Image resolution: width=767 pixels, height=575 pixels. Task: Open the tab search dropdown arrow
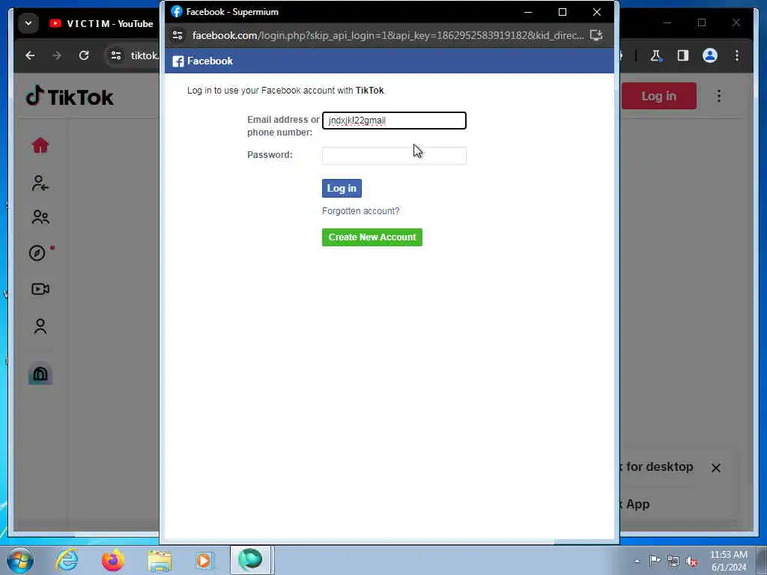coord(28,23)
